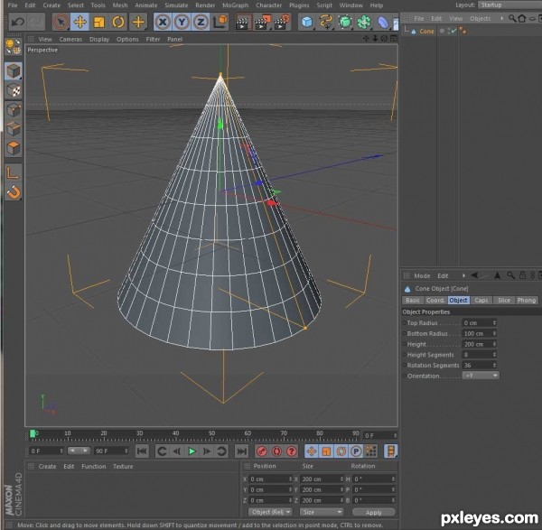Toggle Scale keyframe recording
This screenshot has height=530, width=542.
(326, 451)
